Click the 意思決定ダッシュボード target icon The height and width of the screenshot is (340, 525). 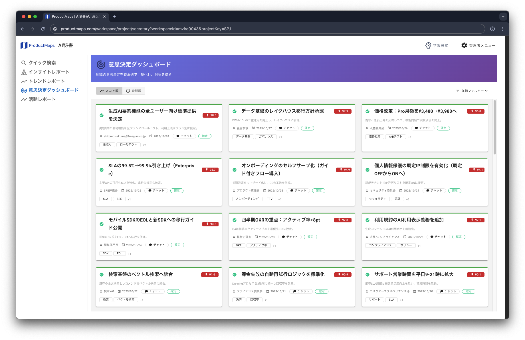point(24,90)
